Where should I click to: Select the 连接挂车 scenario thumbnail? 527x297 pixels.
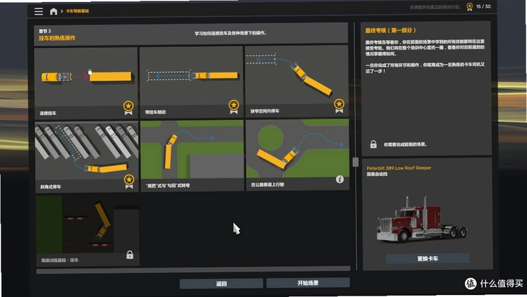coord(86,83)
